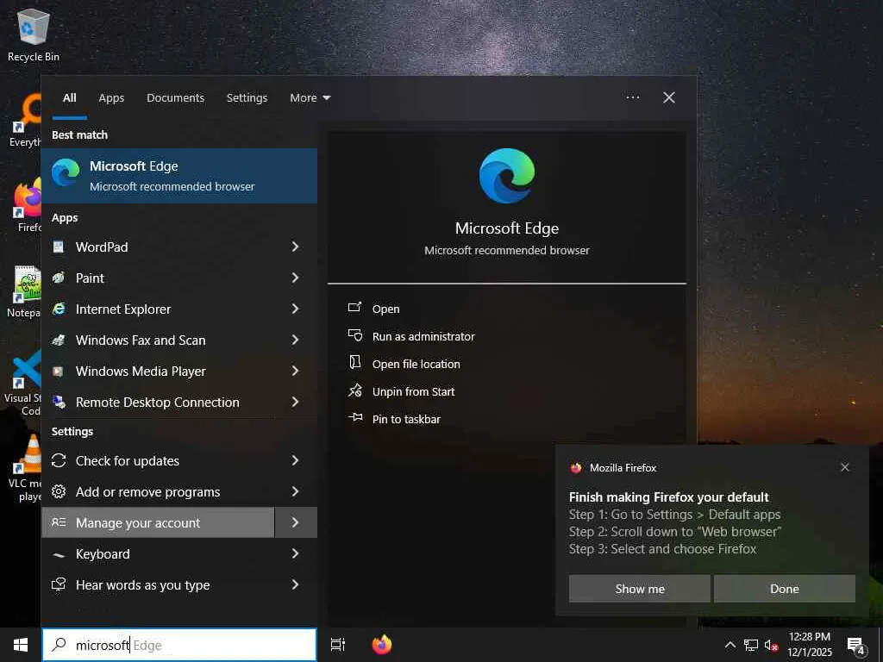Screen dimensions: 883x662
Task: Choose Unpin from Start
Action: click(x=413, y=392)
